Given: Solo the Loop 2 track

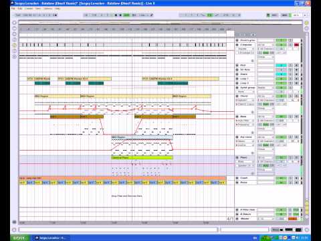Looking at the screenshot, I should (290, 83).
